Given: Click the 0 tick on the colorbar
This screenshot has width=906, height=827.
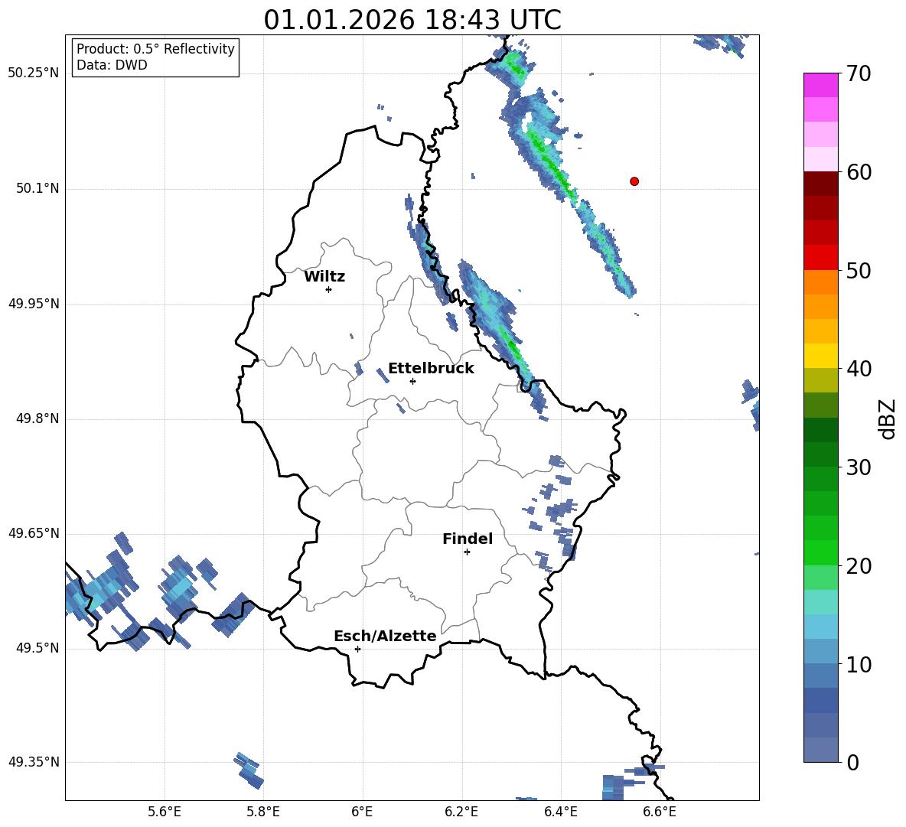Looking at the screenshot, I should [x=852, y=762].
